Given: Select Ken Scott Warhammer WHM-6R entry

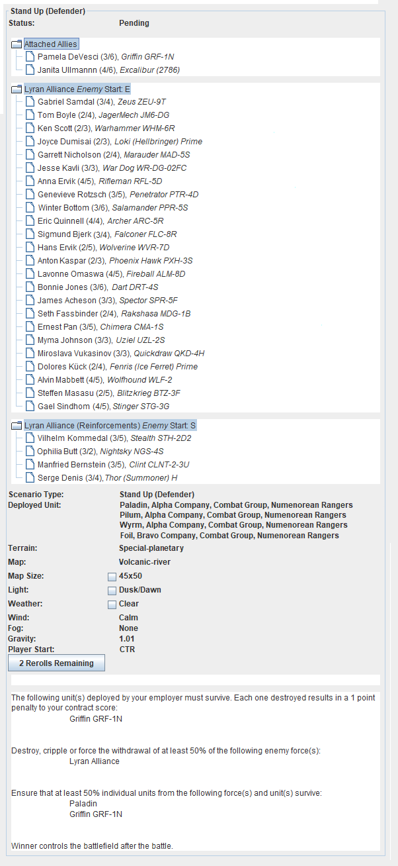Looking at the screenshot, I should [x=106, y=128].
